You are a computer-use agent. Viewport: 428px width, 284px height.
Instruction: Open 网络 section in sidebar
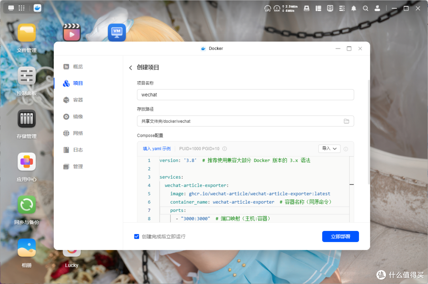coord(73,133)
